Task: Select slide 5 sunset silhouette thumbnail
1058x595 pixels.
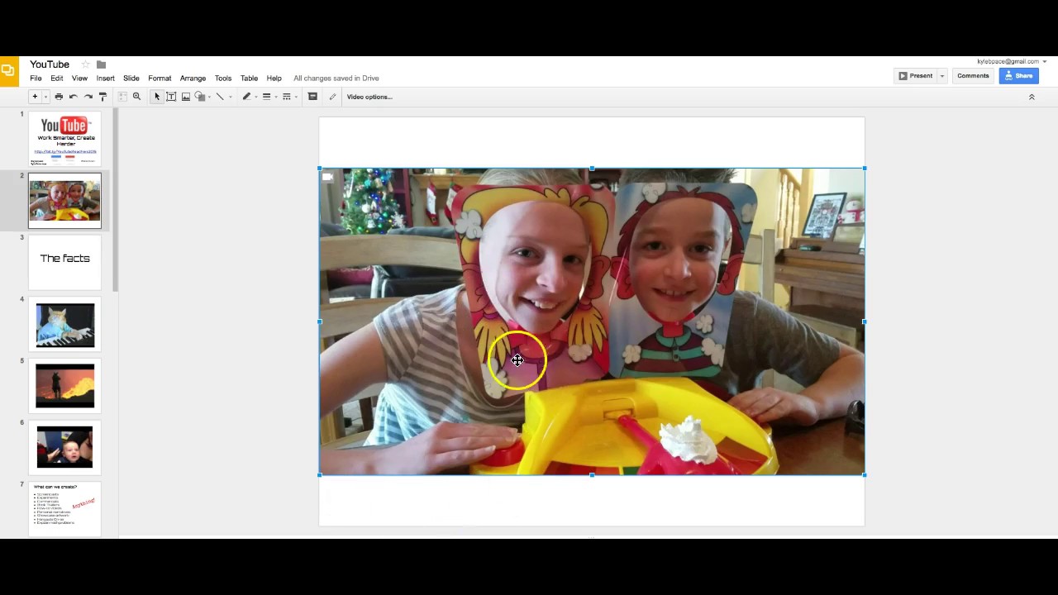Action: 64,386
